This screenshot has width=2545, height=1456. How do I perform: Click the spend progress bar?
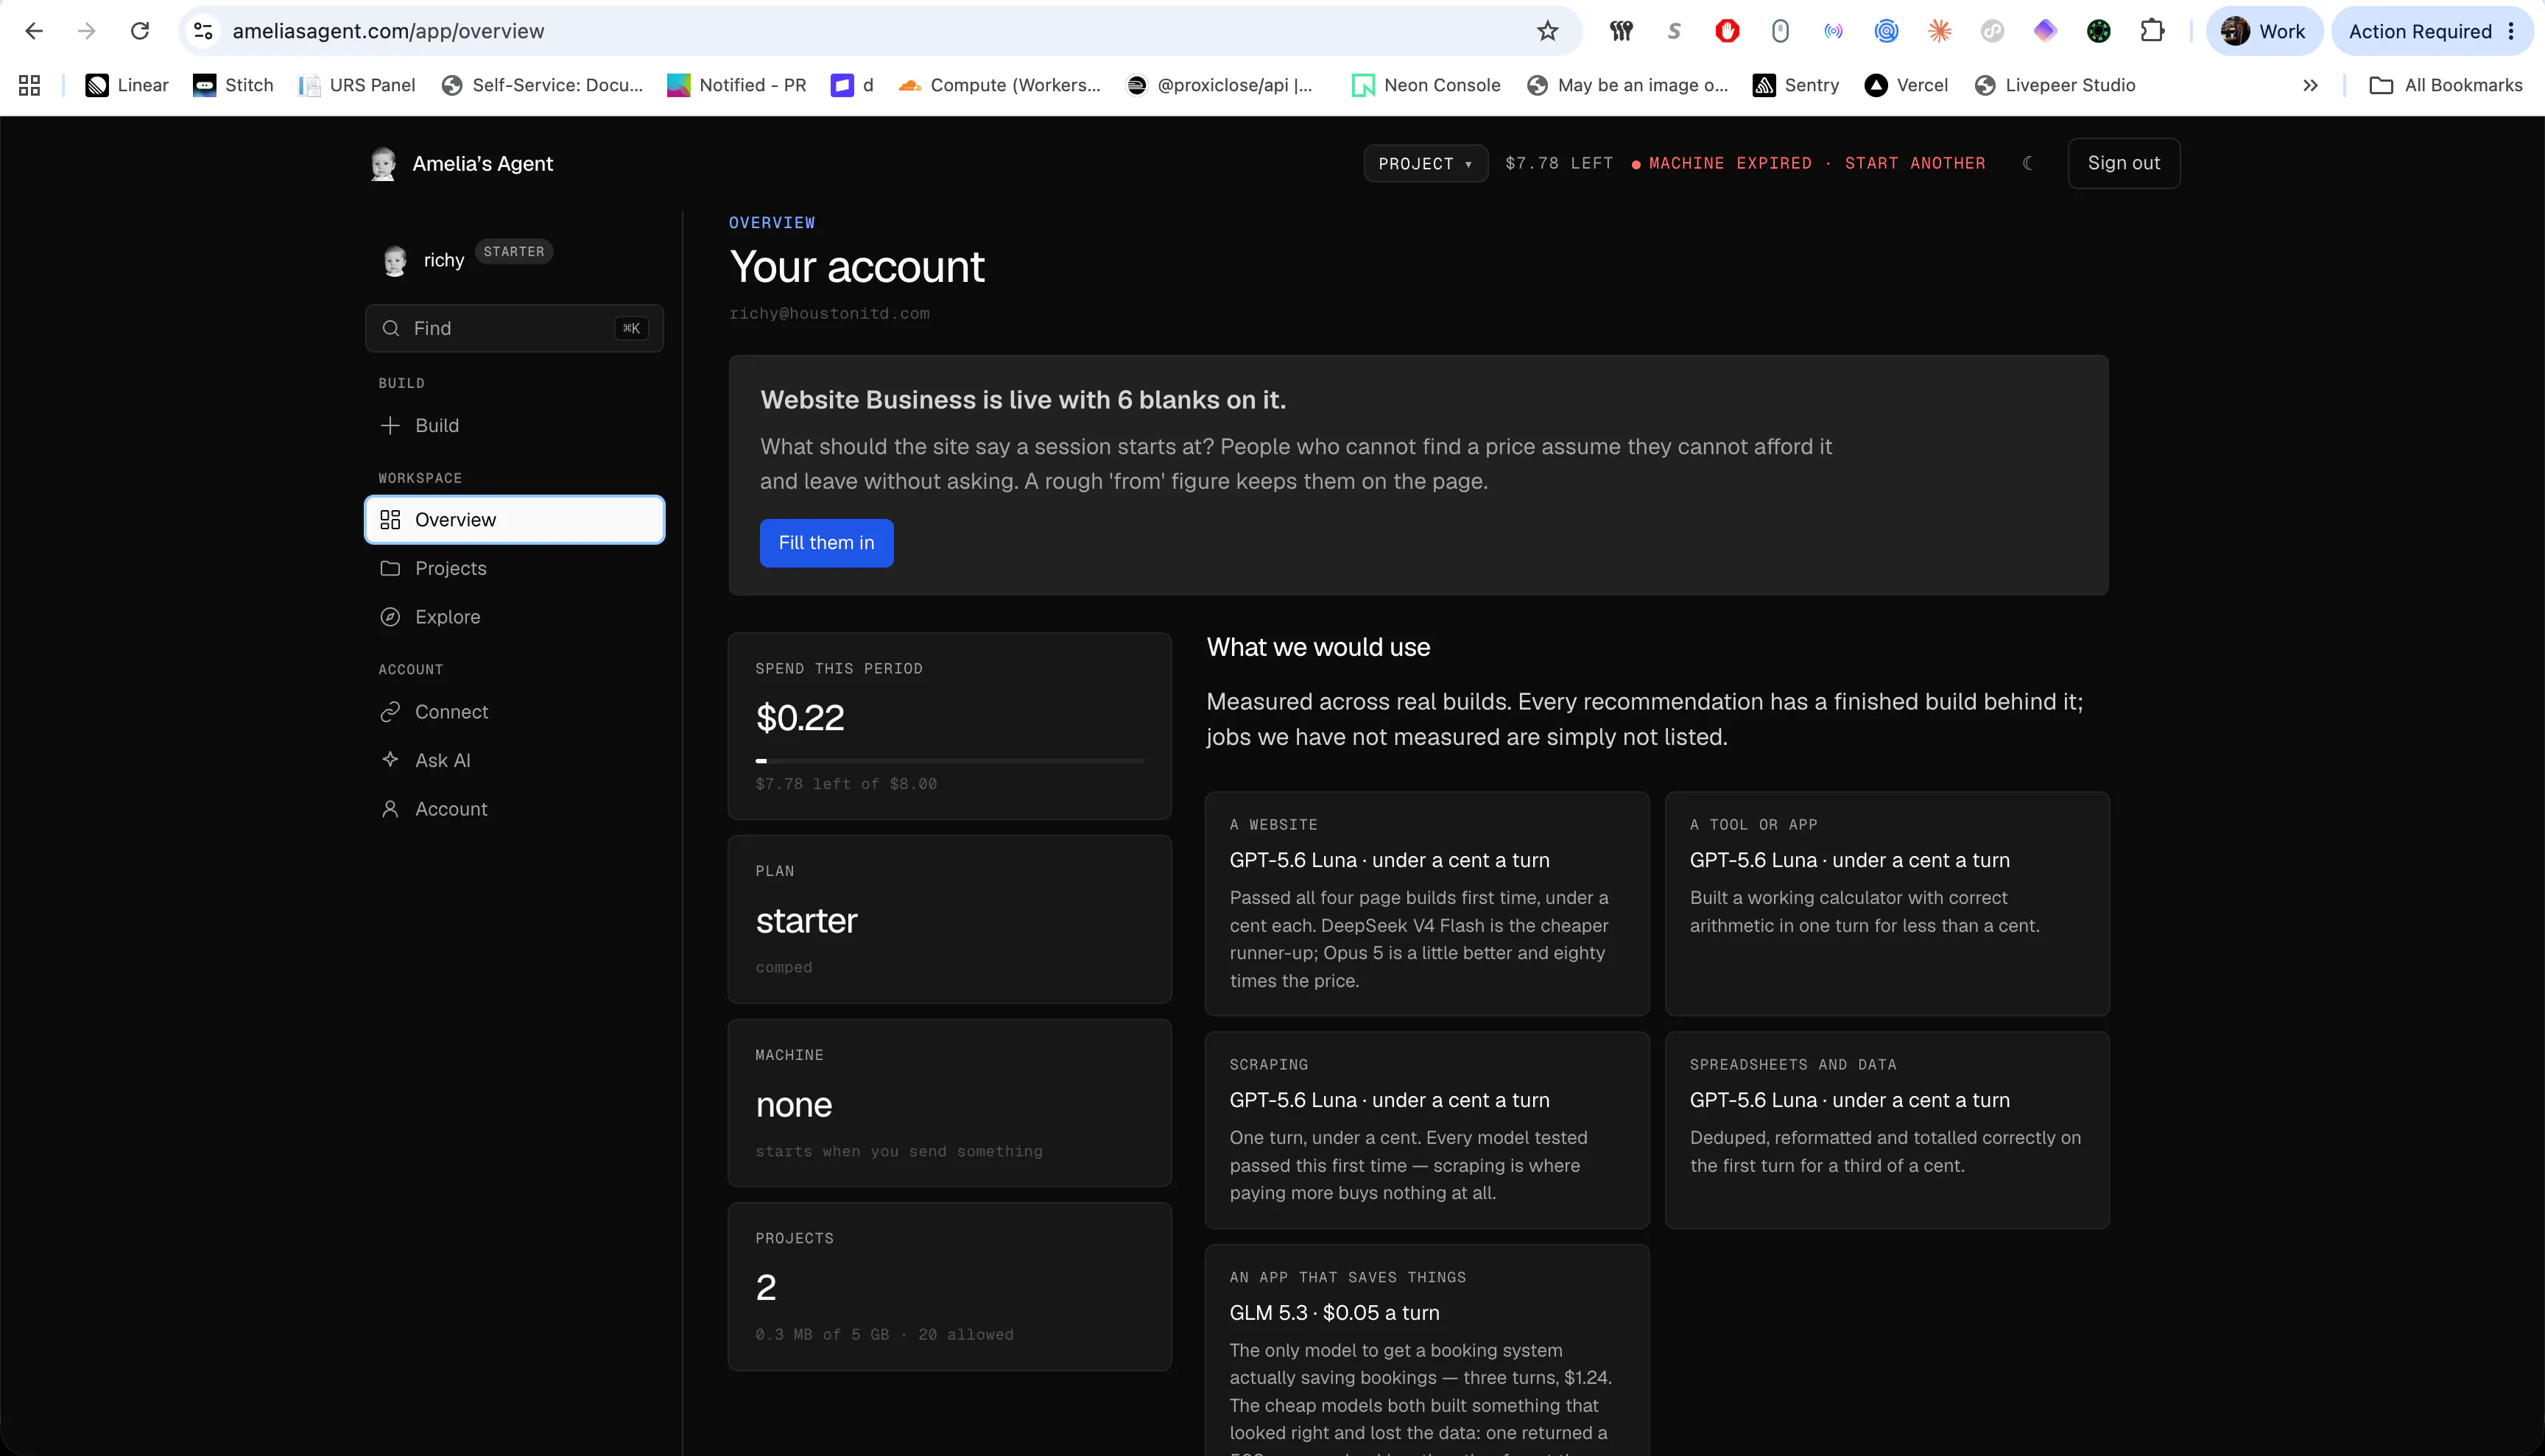tap(949, 761)
